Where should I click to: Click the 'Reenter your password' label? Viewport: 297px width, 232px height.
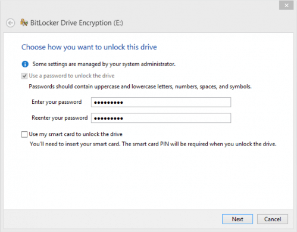[x=60, y=118]
